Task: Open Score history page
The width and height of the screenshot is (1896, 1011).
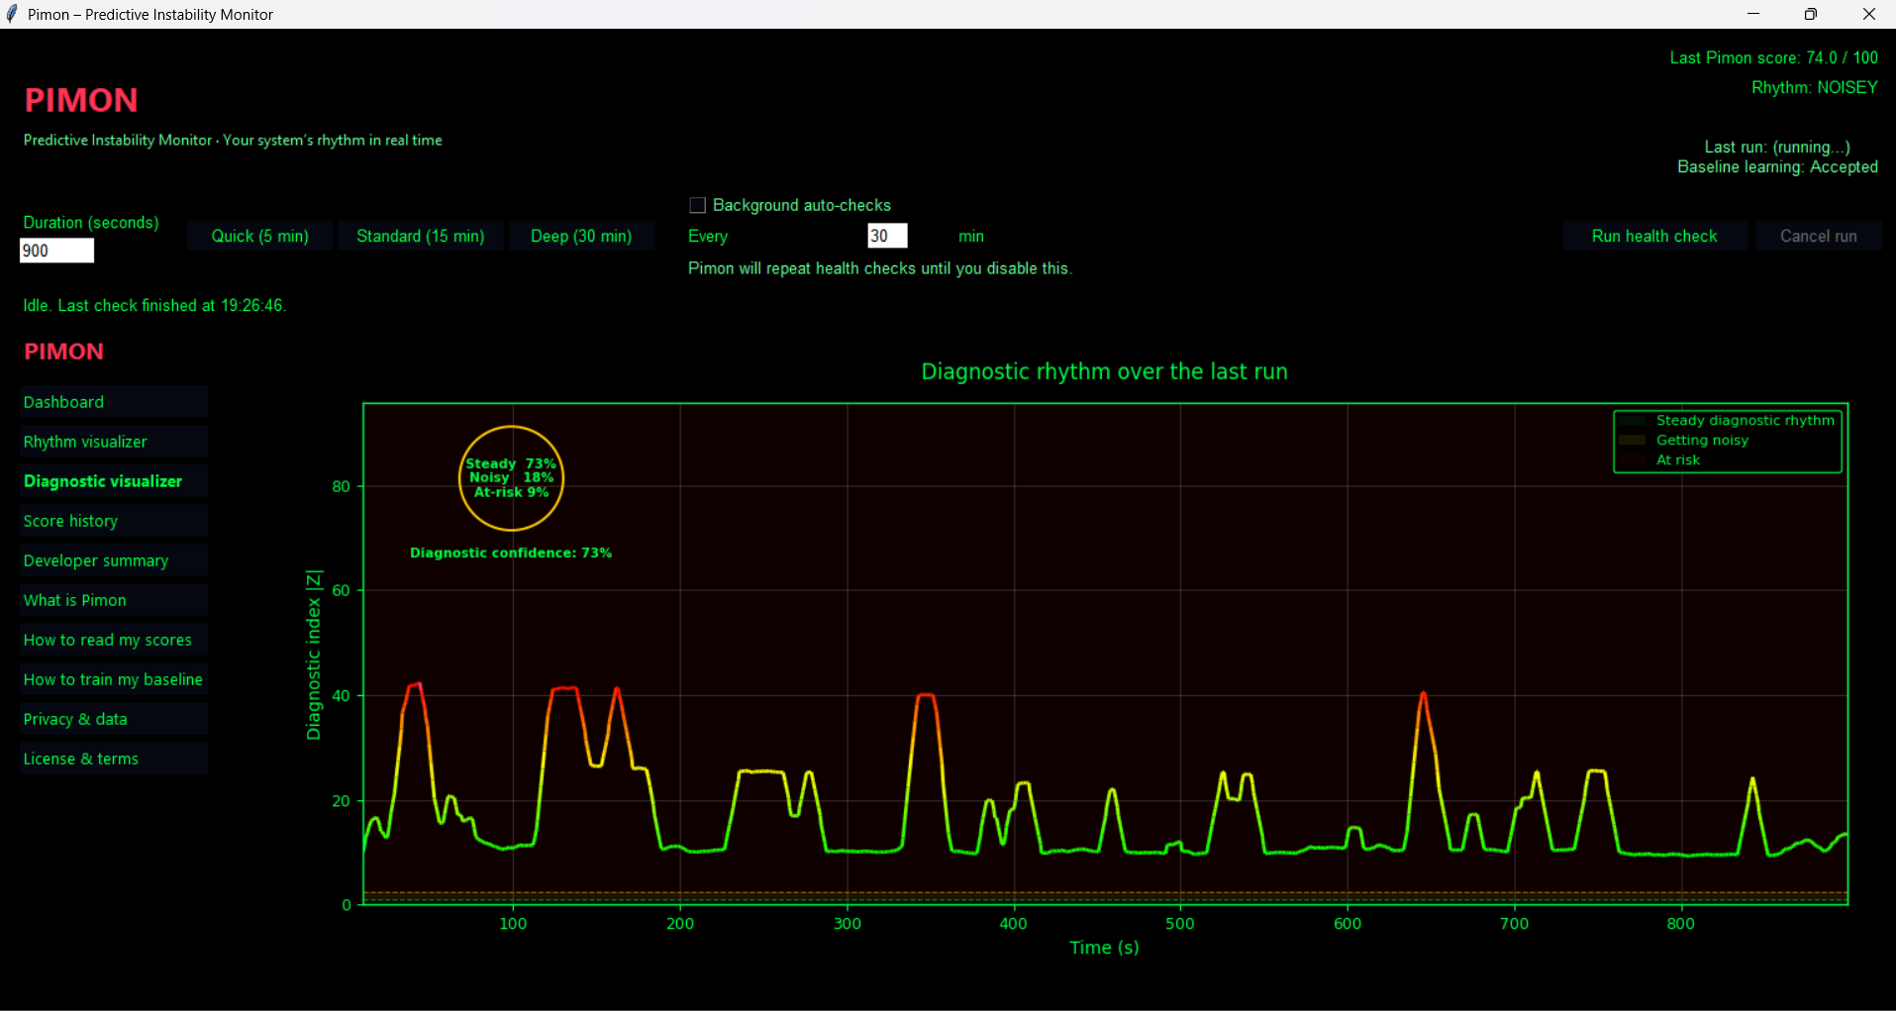Action: (114, 521)
